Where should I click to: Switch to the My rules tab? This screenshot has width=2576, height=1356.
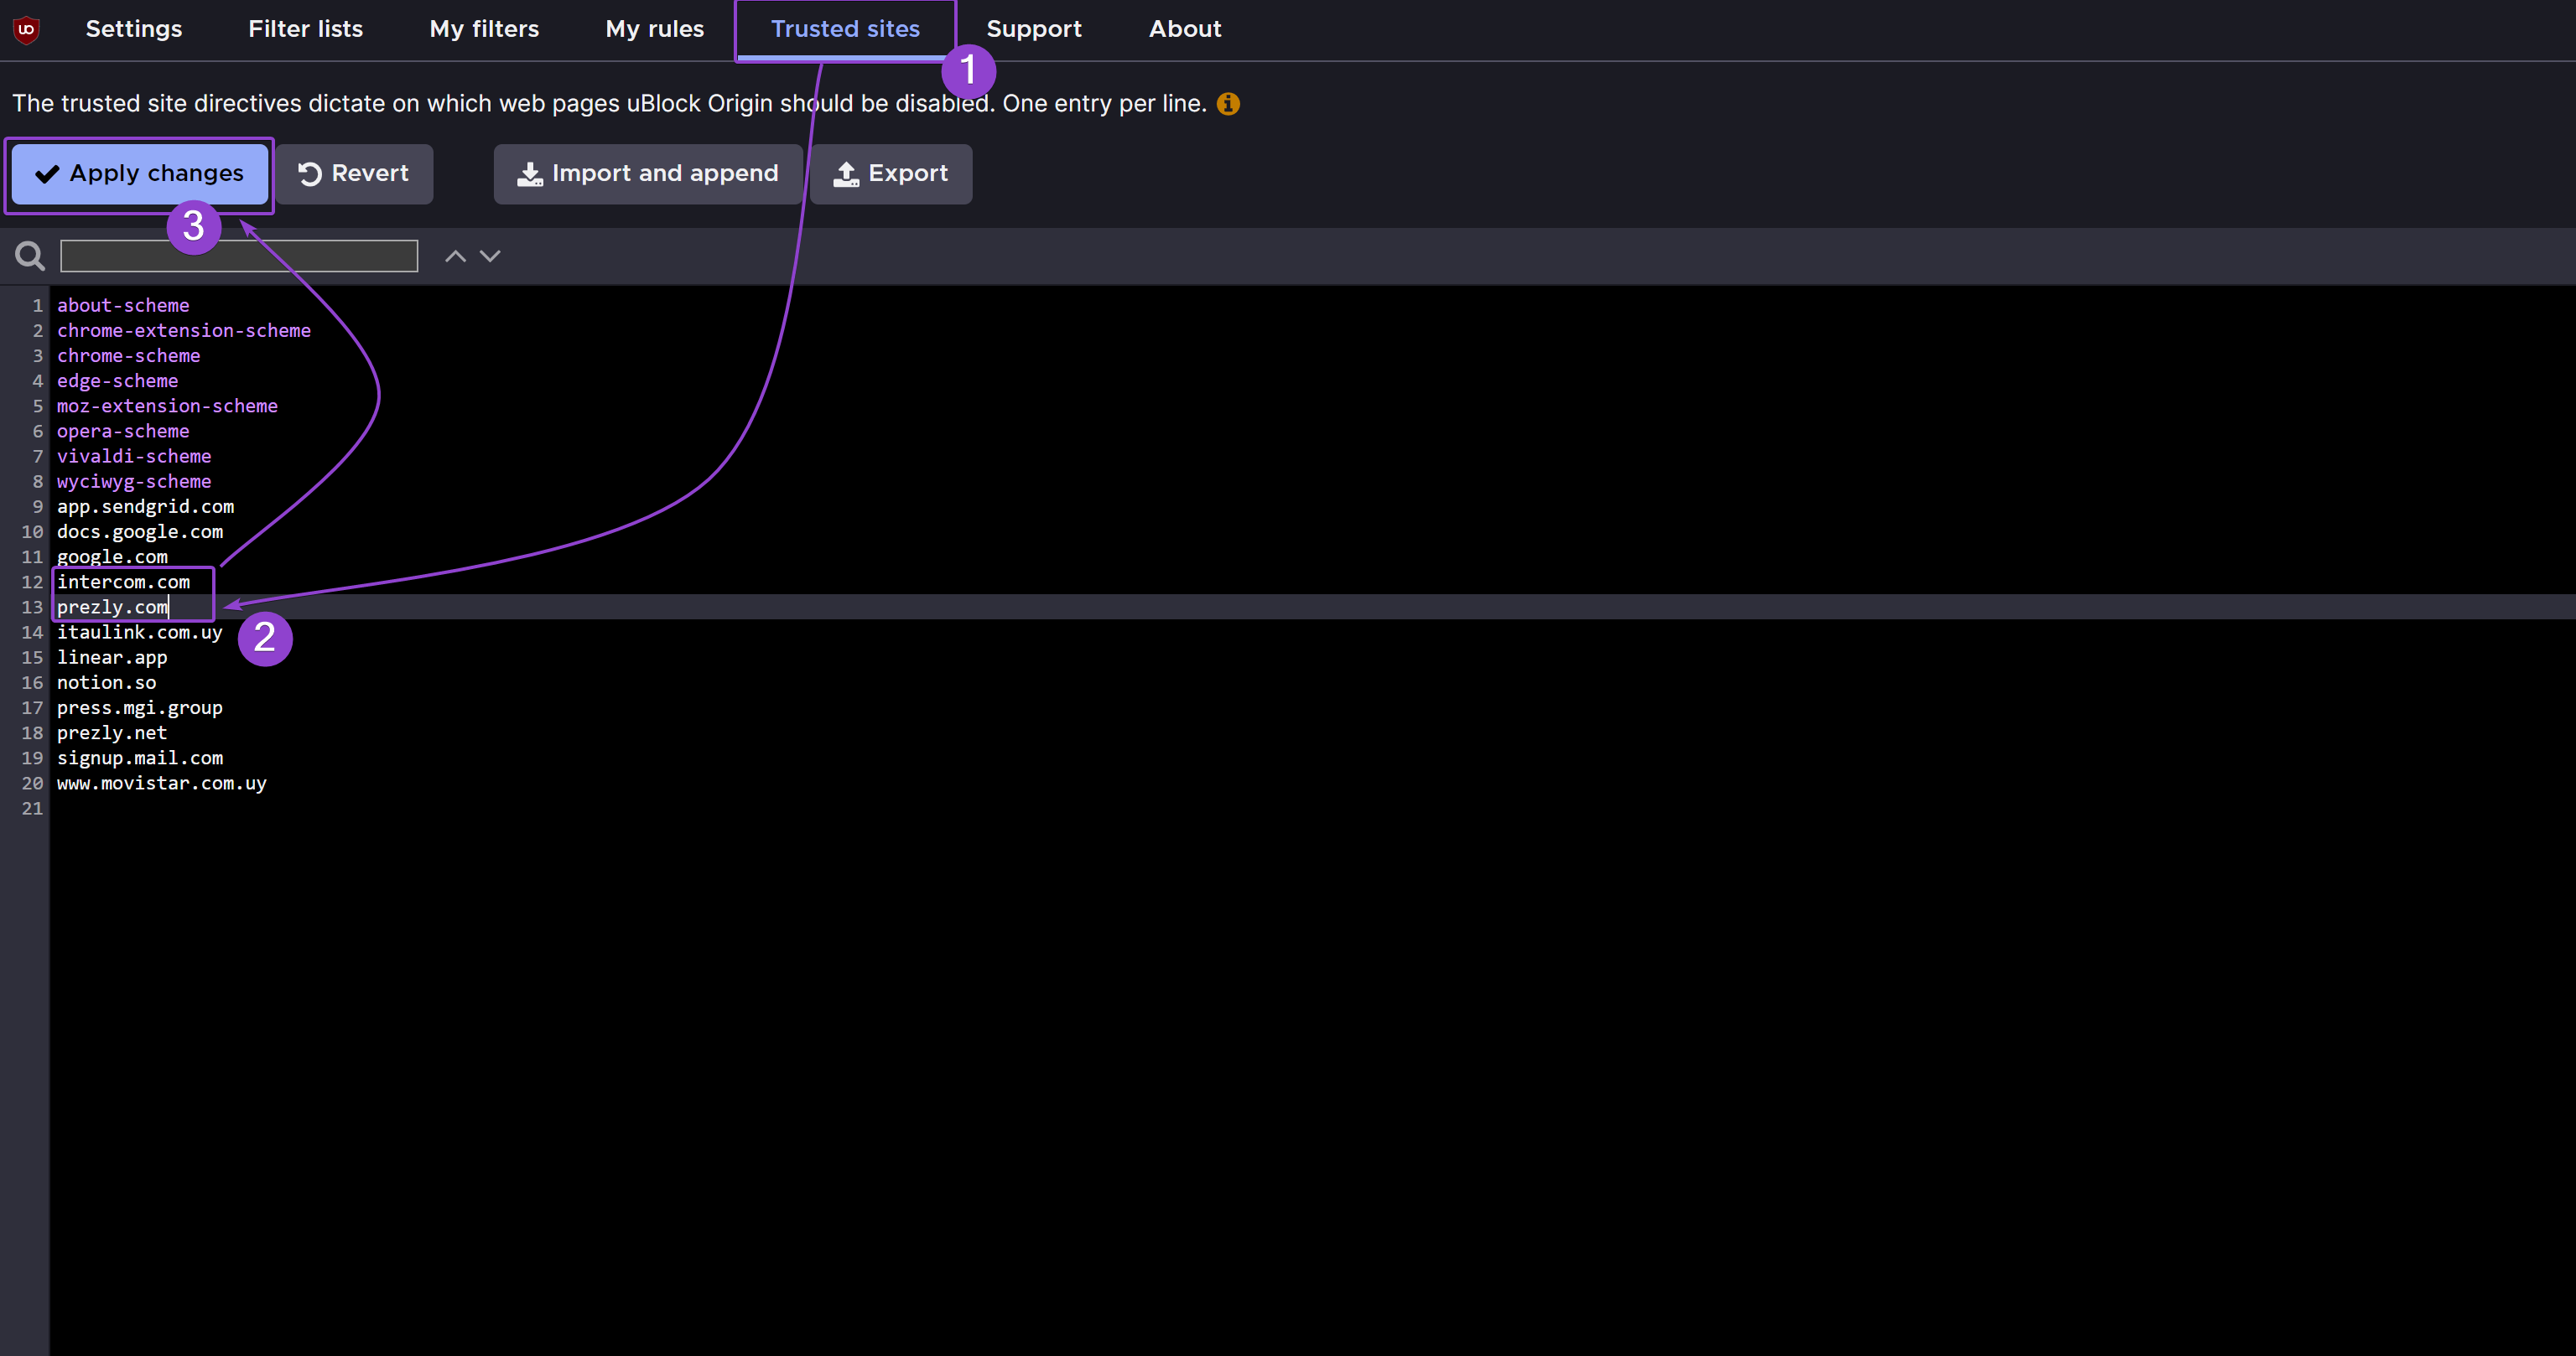click(x=656, y=29)
